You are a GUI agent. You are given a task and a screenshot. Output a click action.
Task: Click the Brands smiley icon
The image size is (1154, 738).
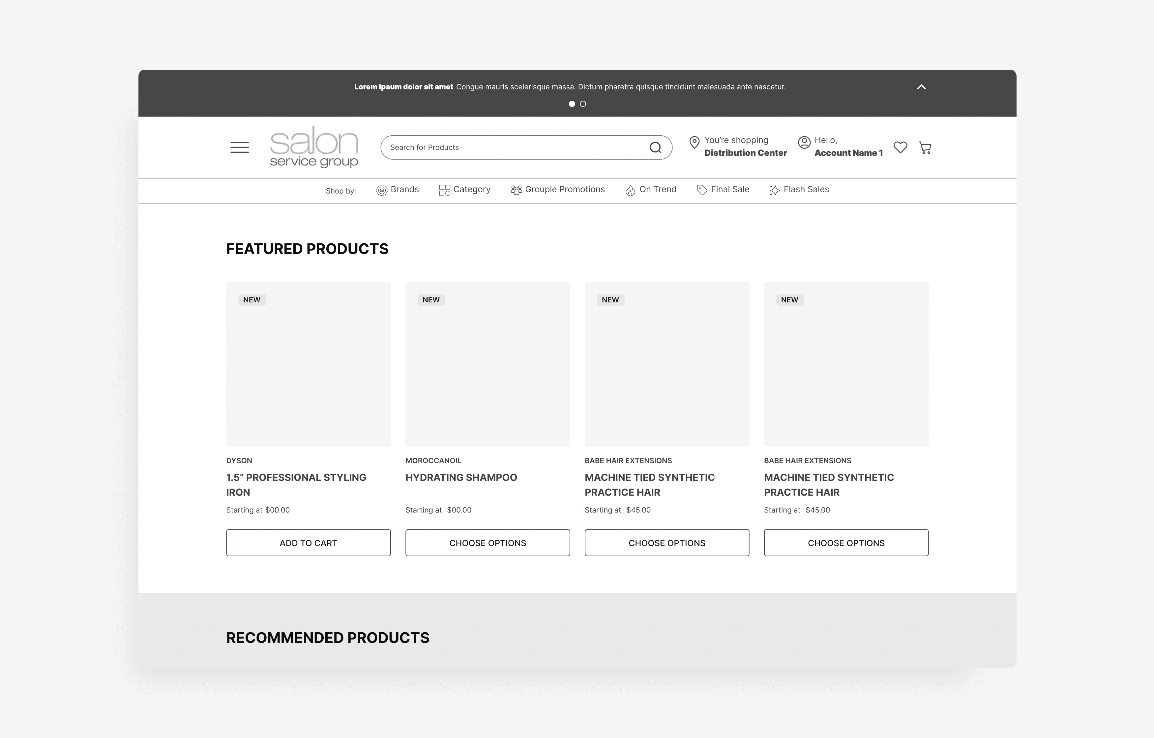tap(382, 190)
